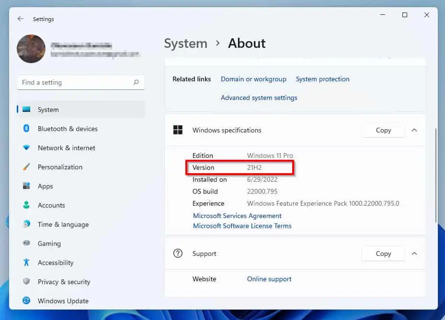This screenshot has width=445, height=320.
Task: Click the Support section title
Action: tap(205, 254)
